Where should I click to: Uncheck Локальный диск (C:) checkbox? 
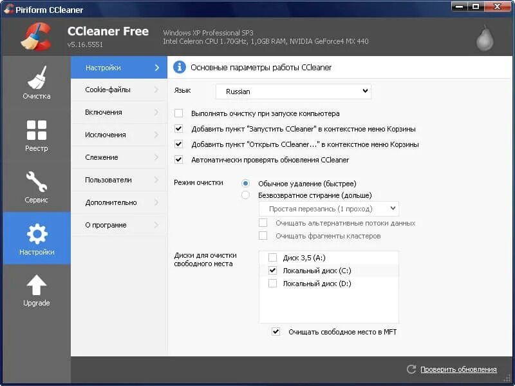pyautogui.click(x=272, y=270)
